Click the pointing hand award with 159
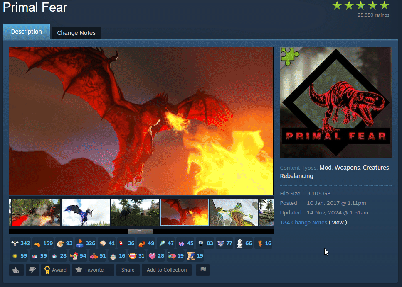Viewport: 402px width, 287px height. coord(43,243)
